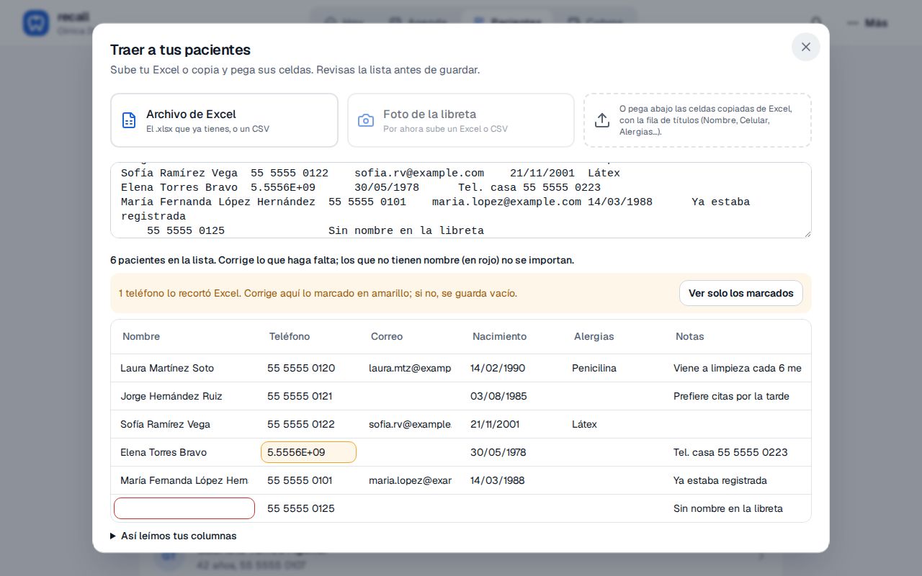Edit note Tel. casa 55 5555 0223
922x576 pixels.
[x=738, y=452]
